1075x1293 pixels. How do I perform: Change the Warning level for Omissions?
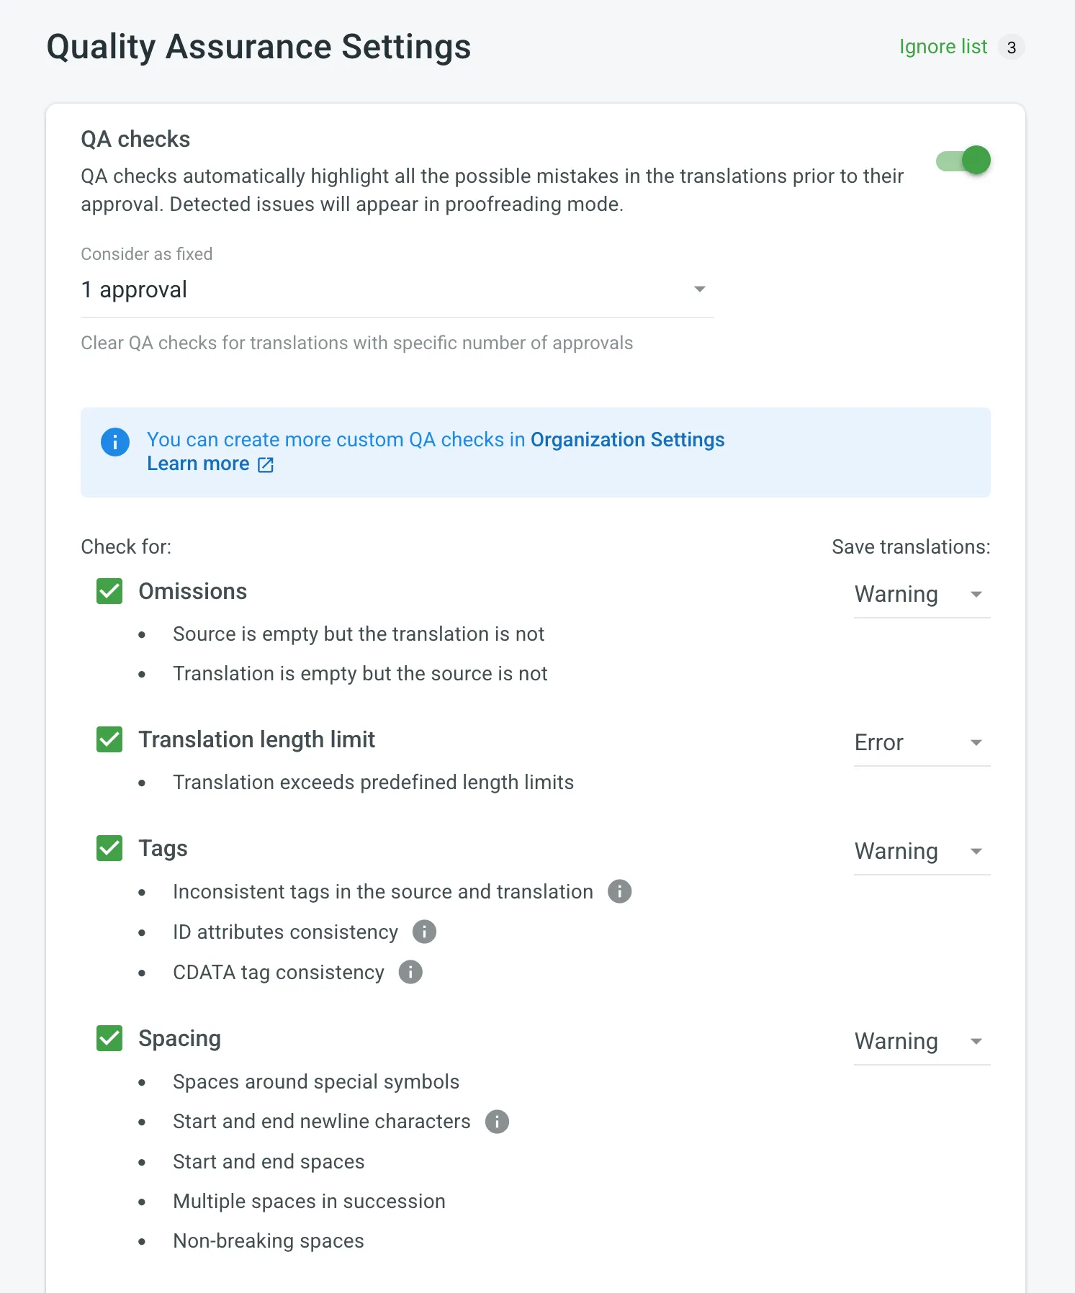click(922, 594)
